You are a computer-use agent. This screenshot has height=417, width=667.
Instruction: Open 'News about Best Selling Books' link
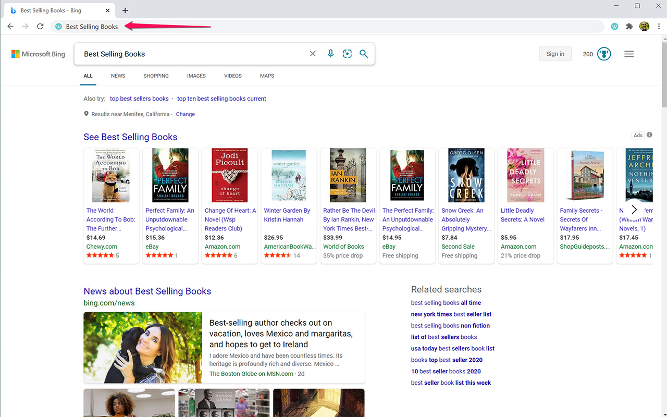(147, 291)
